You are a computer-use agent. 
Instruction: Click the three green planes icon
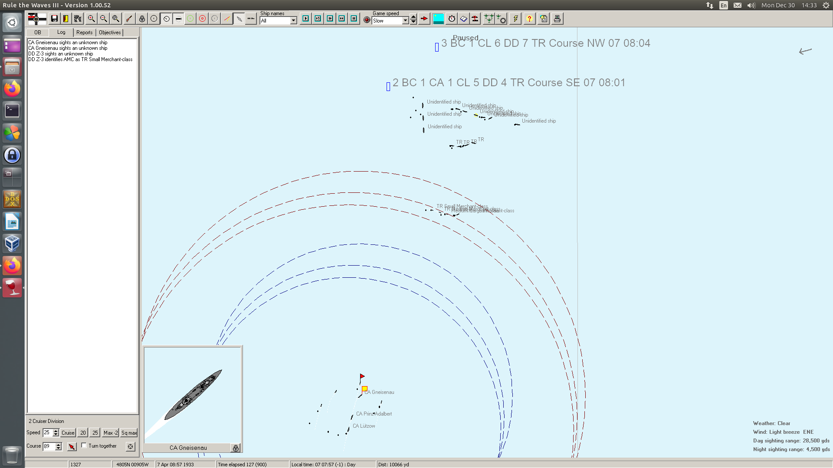point(489,19)
